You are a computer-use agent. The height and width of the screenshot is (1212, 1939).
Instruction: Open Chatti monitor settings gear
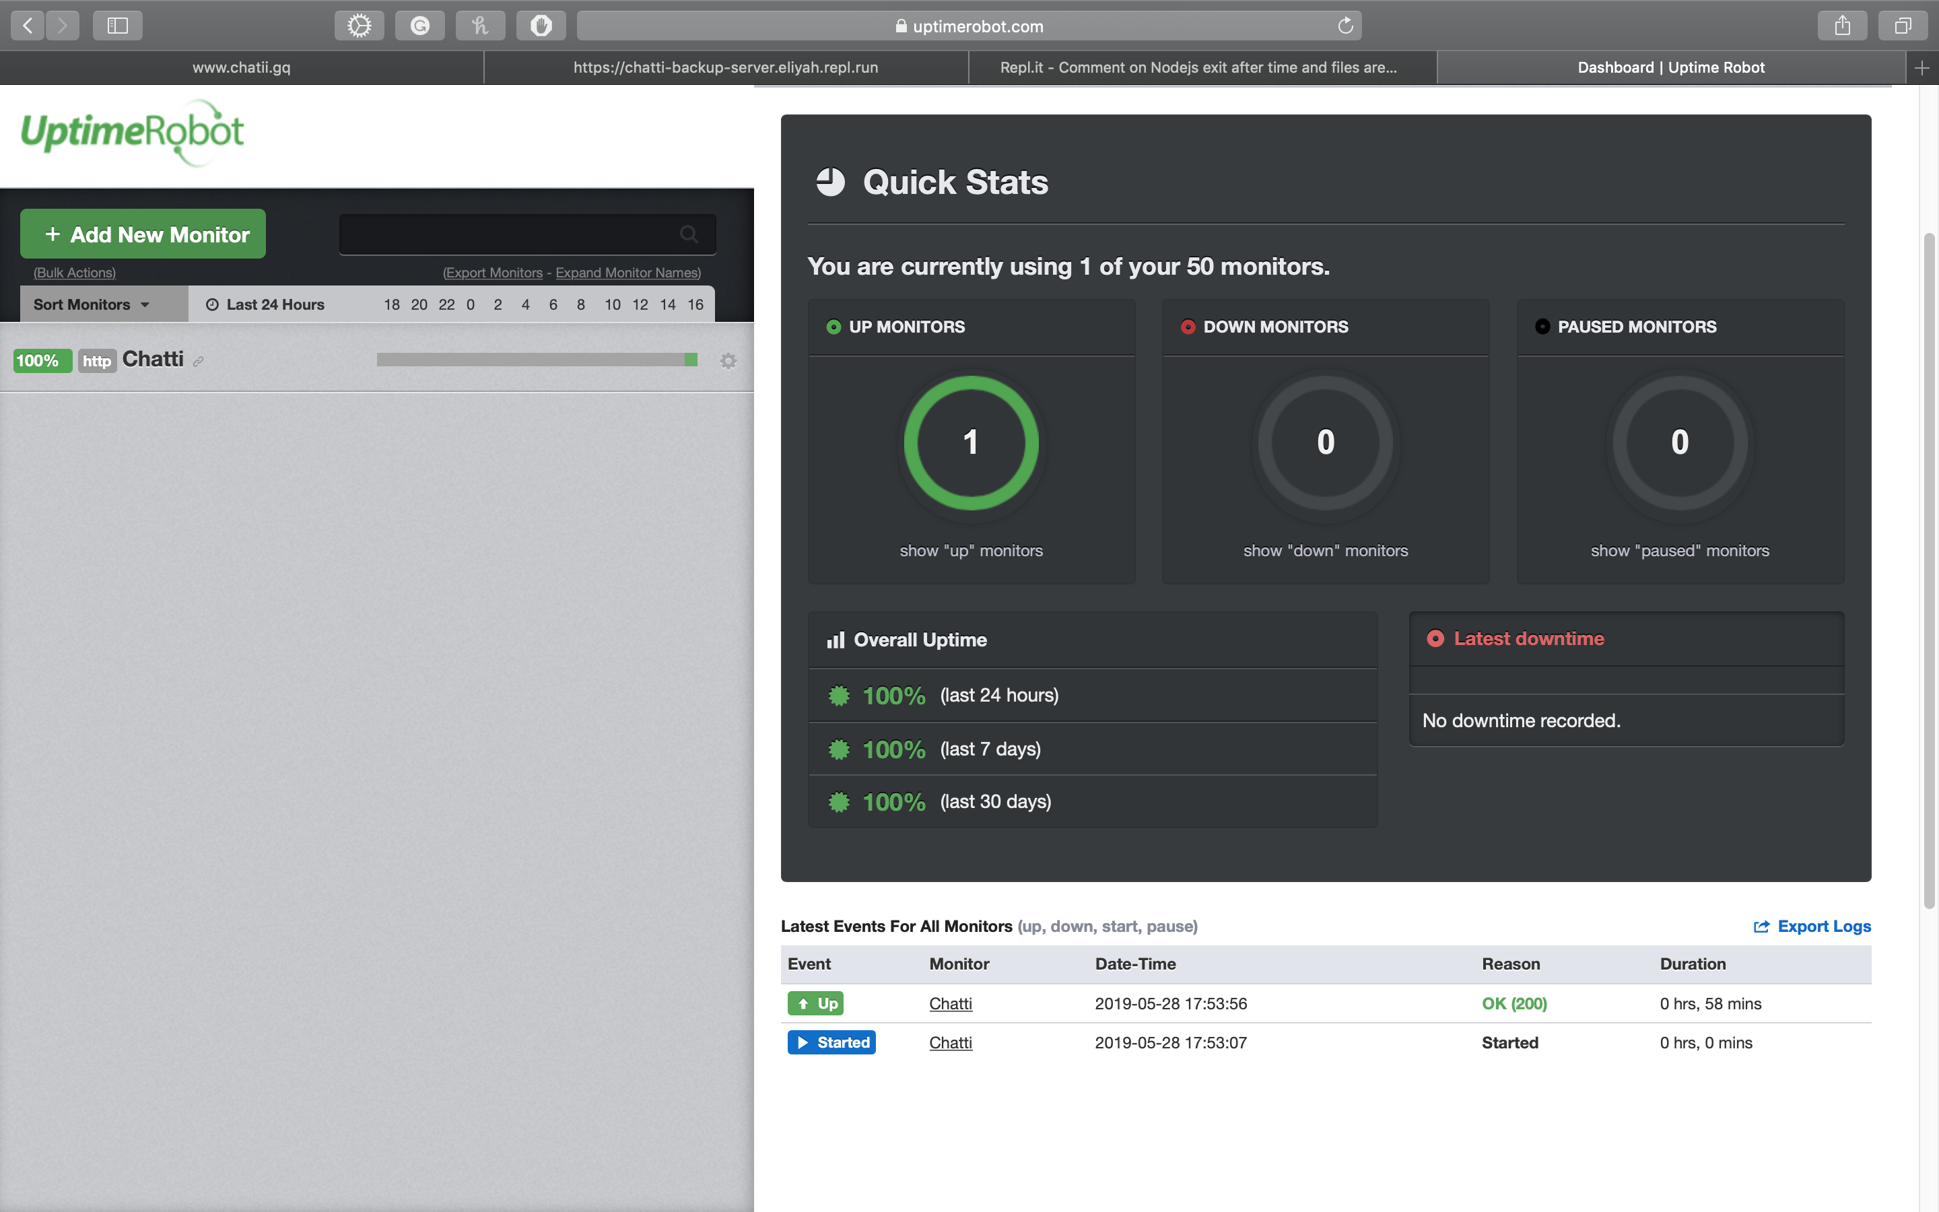(728, 361)
